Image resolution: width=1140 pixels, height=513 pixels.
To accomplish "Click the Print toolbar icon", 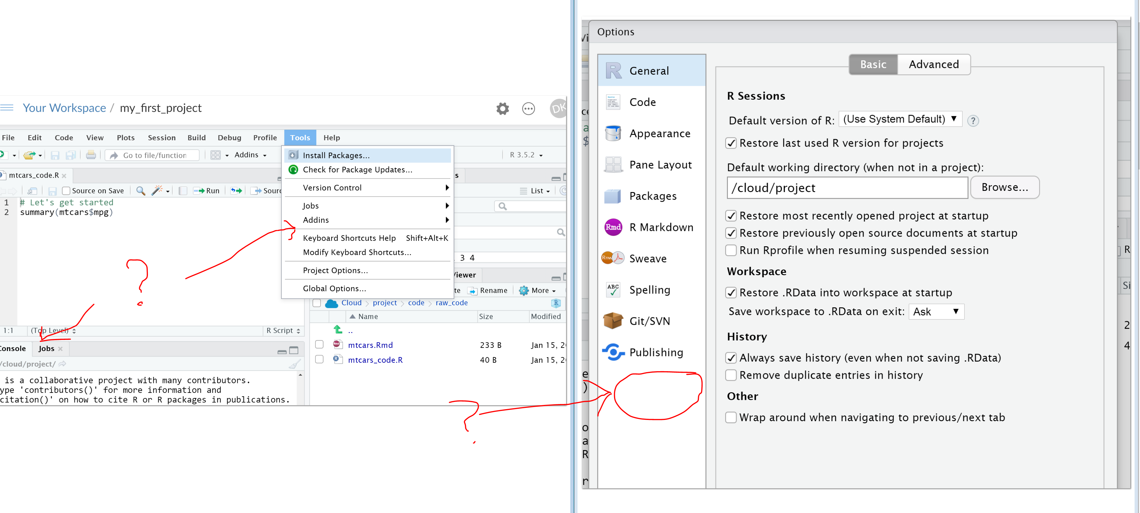I will pos(91,155).
